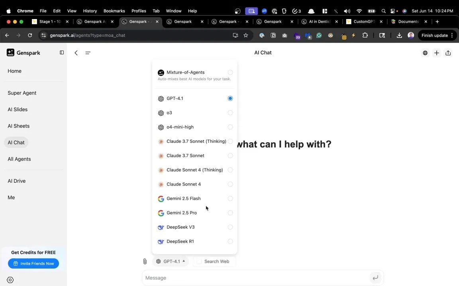Click the sidebar collapse icon near Genspark
The image size is (459, 286).
(x=62, y=52)
